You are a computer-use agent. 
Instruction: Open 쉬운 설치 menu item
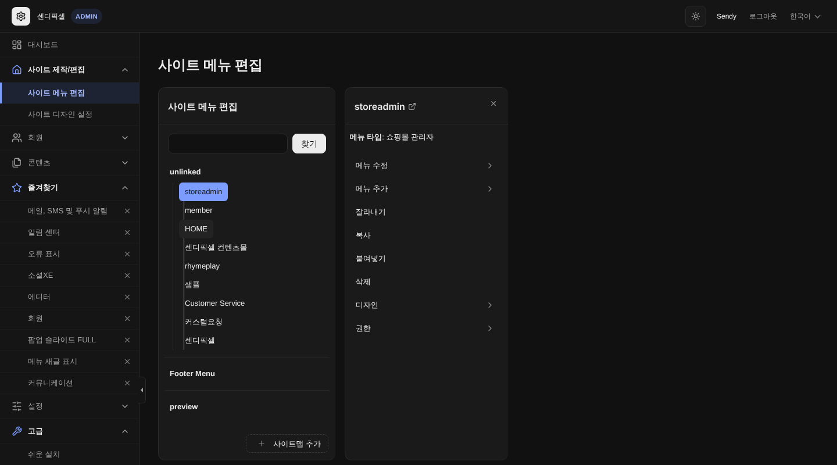click(x=69, y=455)
